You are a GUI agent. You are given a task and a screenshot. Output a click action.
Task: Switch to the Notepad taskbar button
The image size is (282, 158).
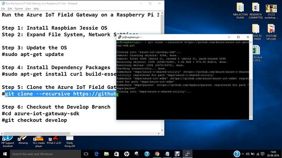tap(167, 154)
